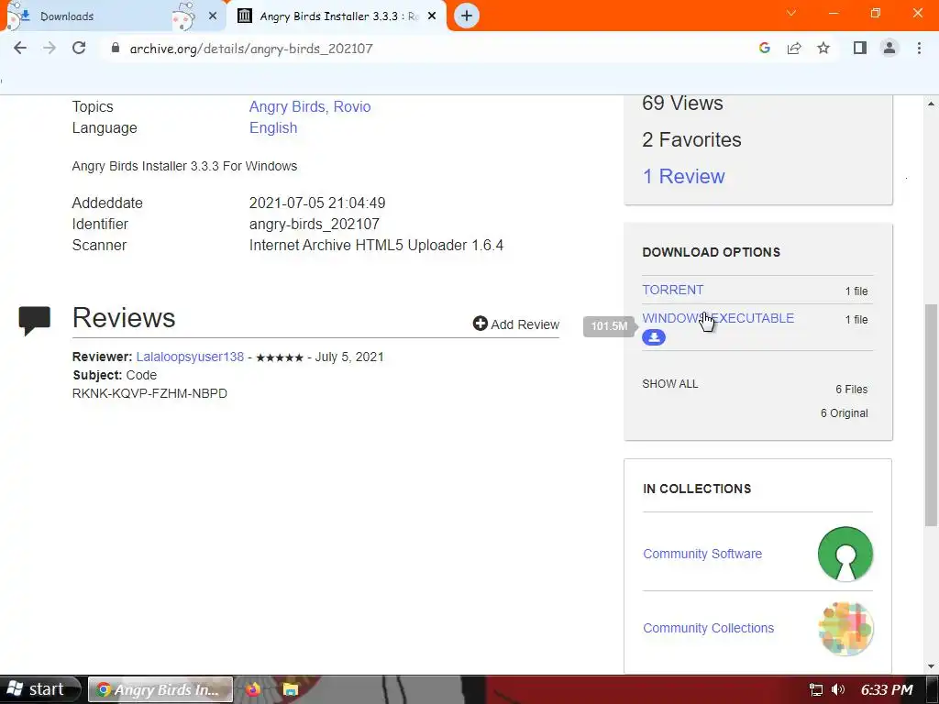Click the blue download icon under Windows Executable
939x704 pixels.
pos(653,337)
